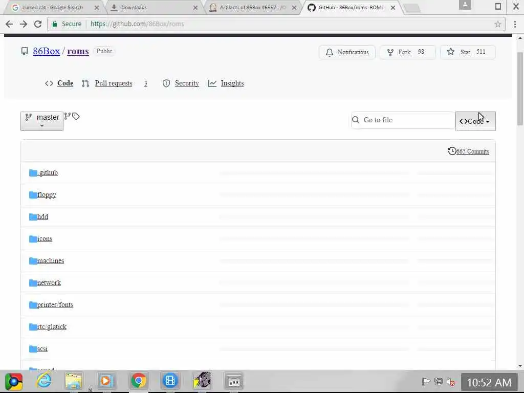Bookmark this page with the star icon
Screen dimensions: 524x393
(x=497, y=24)
